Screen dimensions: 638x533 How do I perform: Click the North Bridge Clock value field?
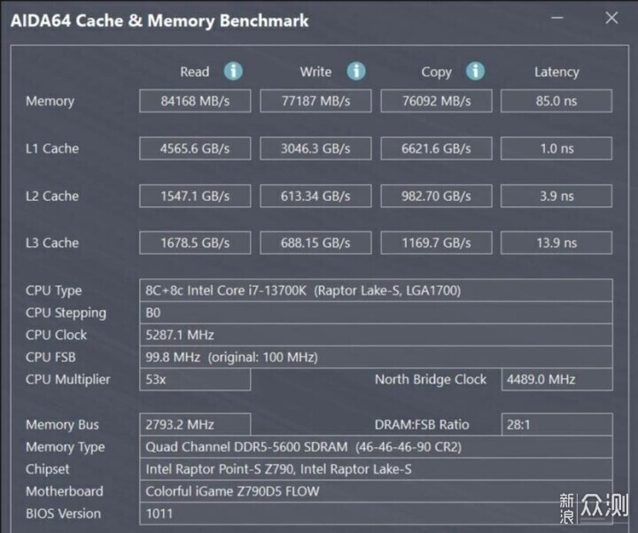pyautogui.click(x=556, y=379)
